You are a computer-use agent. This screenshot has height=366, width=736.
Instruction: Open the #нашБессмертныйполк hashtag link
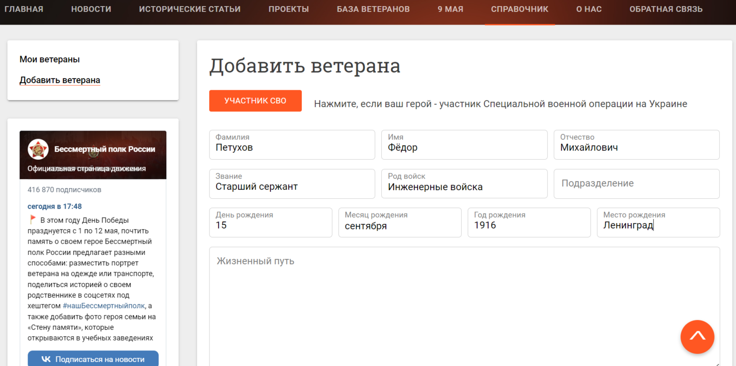click(104, 306)
